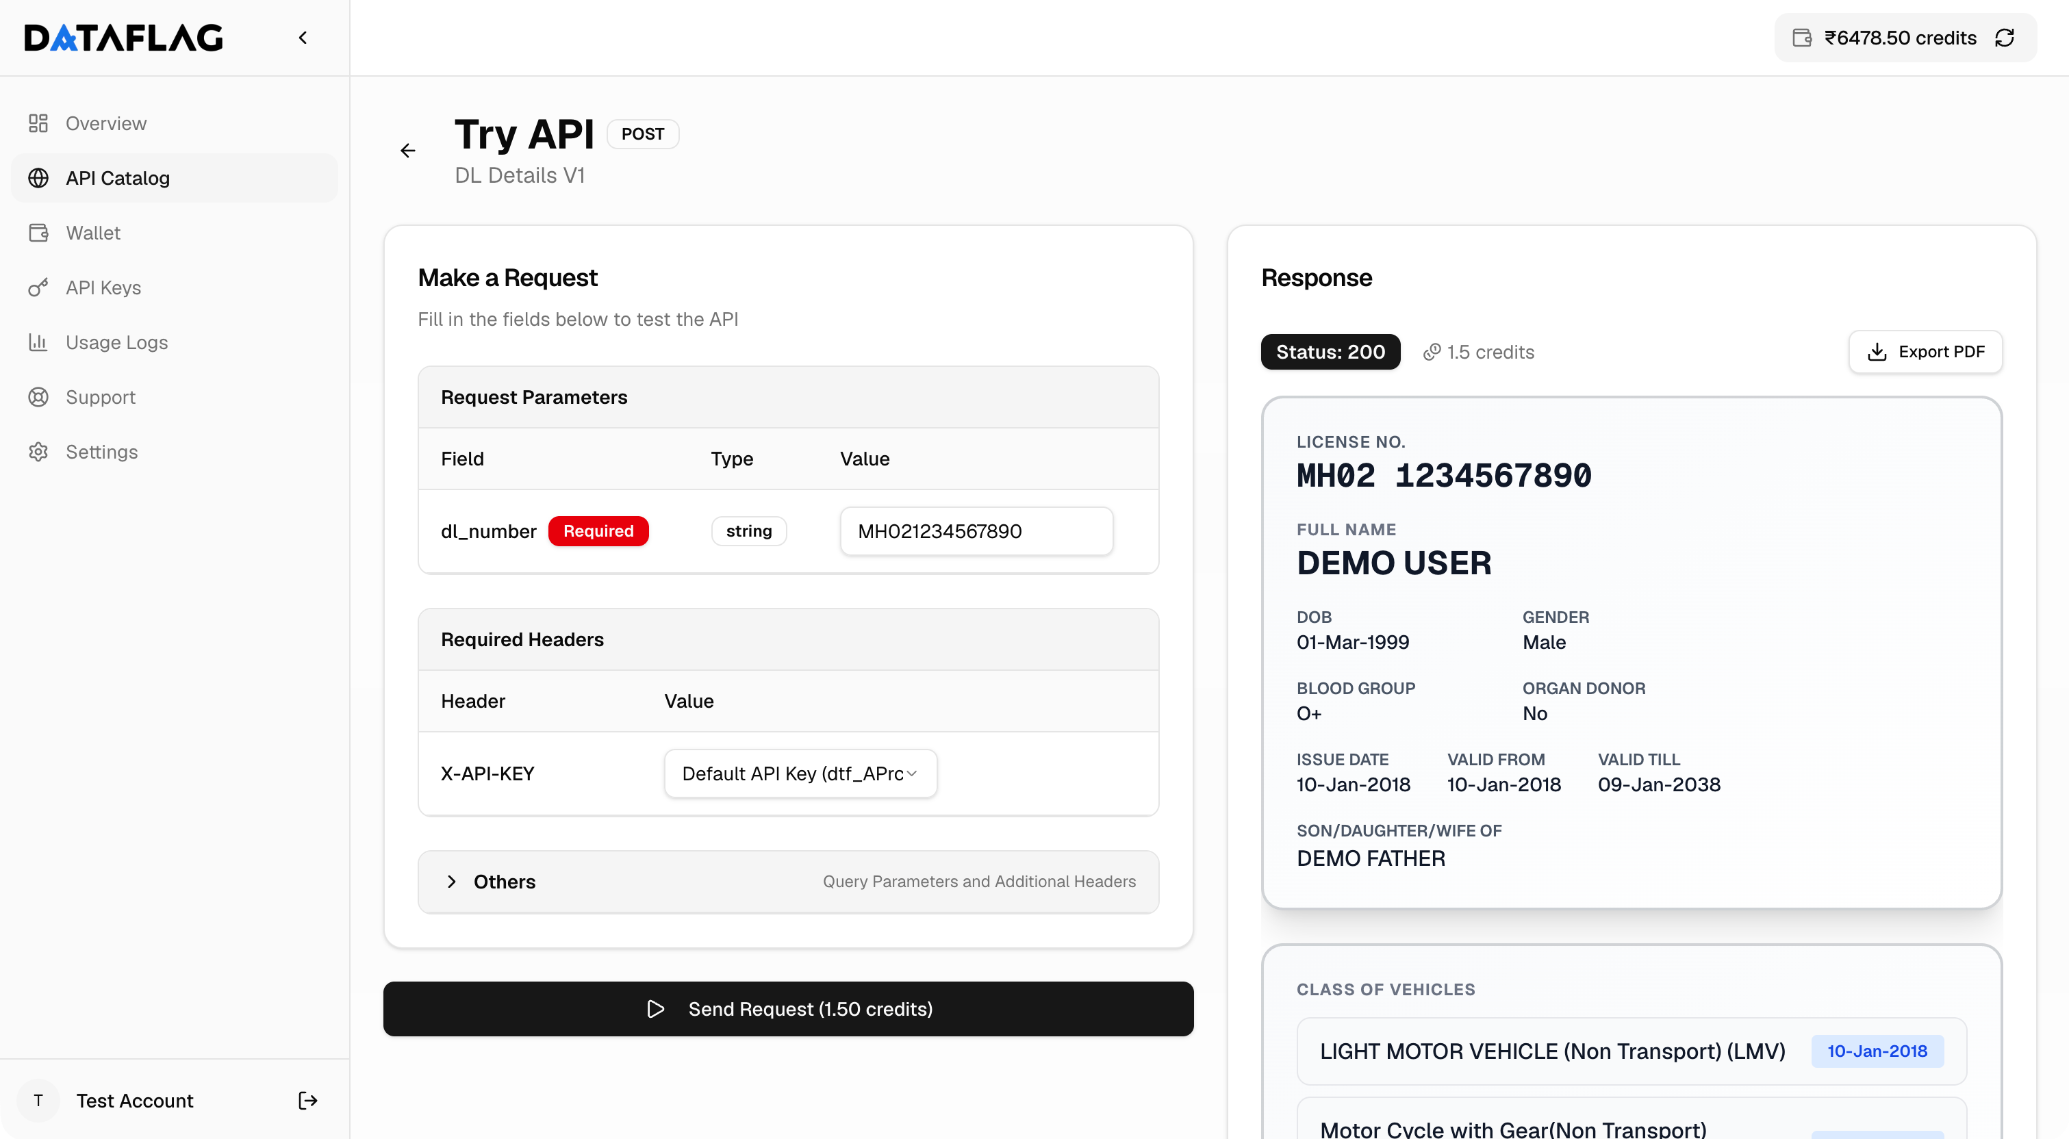
Task: Click the API Catalog globe icon
Action: coord(38,177)
